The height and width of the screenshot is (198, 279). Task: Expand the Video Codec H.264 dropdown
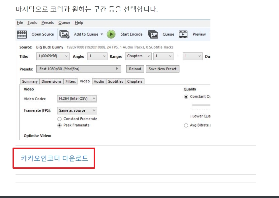point(77,99)
